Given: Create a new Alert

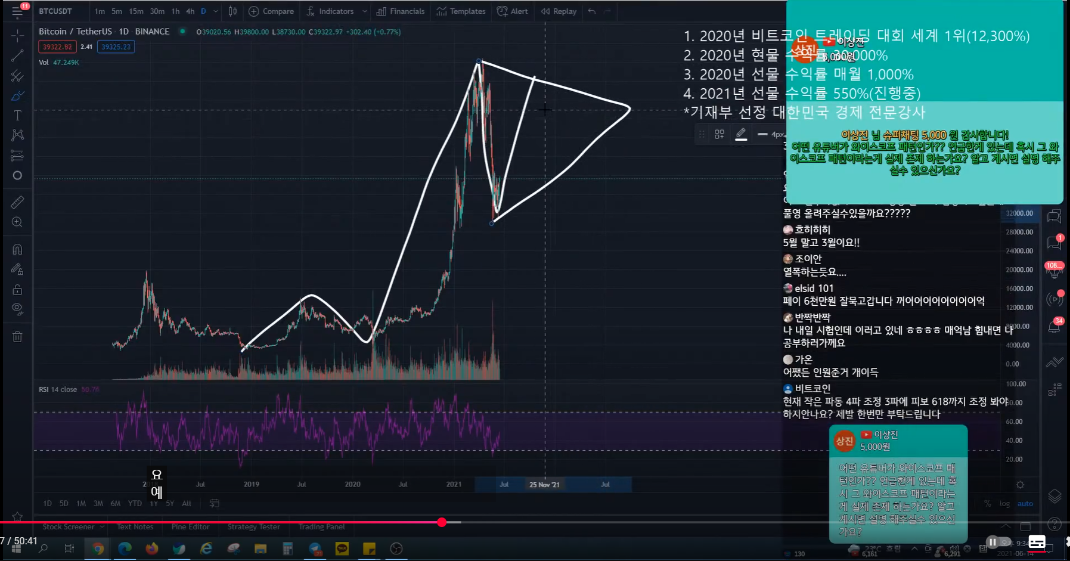Looking at the screenshot, I should [513, 11].
